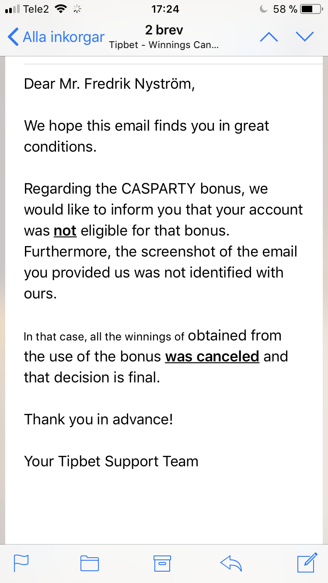This screenshot has height=583, width=328.
Task: Tap the Do Not Disturb moon icon
Action: coord(263,9)
